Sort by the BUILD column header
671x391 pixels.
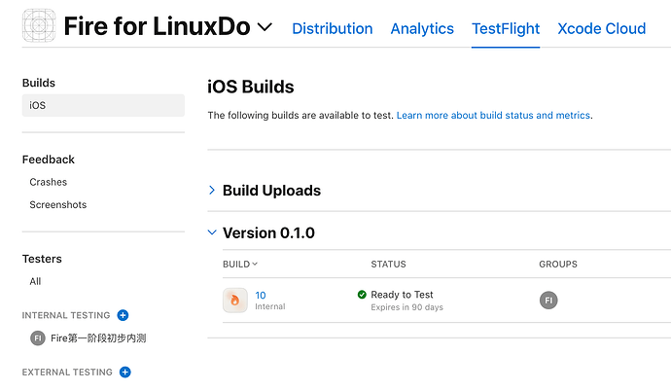coord(240,265)
